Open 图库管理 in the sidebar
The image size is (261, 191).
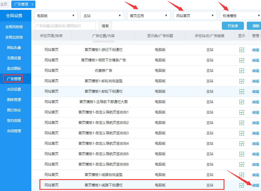tap(14, 100)
